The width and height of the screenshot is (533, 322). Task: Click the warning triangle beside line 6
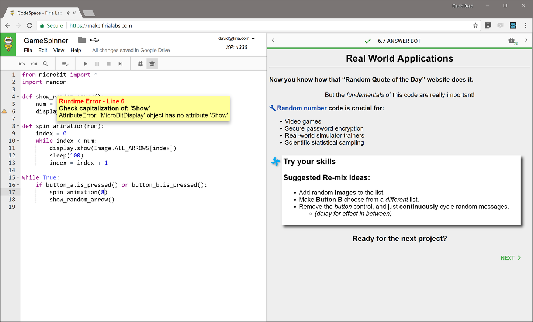4,111
